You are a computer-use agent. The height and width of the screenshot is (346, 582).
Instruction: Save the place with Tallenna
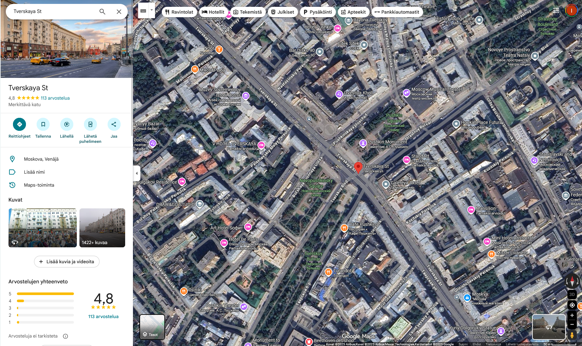[43, 129]
